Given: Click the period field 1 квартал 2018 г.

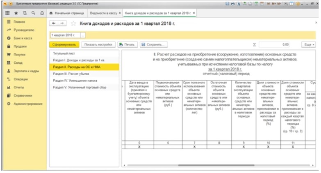Looking at the screenshot, I should (x=65, y=35).
